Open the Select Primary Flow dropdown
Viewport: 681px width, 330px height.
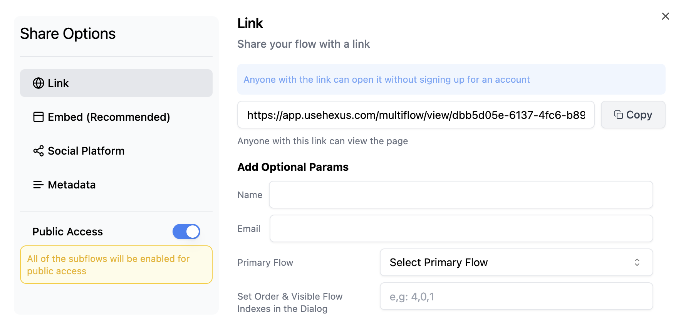pos(516,262)
